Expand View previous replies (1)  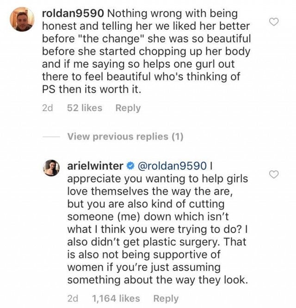click(125, 137)
